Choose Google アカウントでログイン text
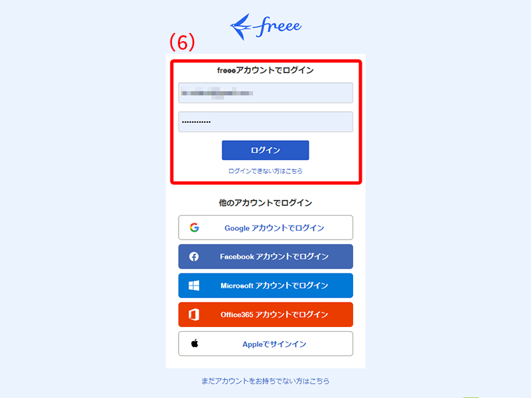This screenshot has height=398, width=531. click(x=274, y=228)
